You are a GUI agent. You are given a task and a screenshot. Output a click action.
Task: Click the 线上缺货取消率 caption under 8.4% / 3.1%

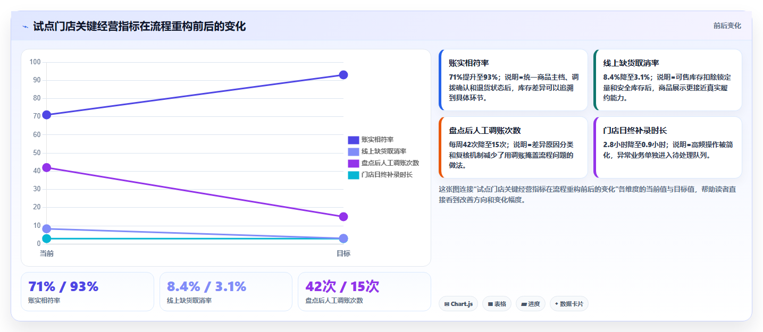click(x=189, y=301)
